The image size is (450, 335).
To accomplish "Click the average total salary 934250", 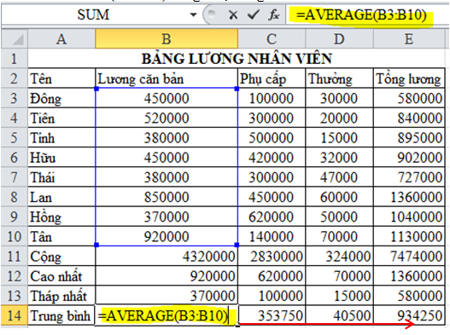I will [409, 315].
